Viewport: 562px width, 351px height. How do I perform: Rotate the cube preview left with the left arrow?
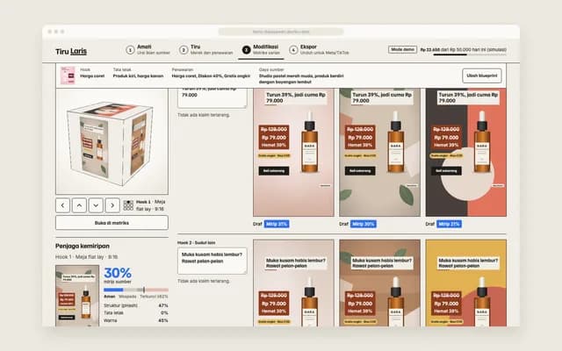(x=62, y=205)
